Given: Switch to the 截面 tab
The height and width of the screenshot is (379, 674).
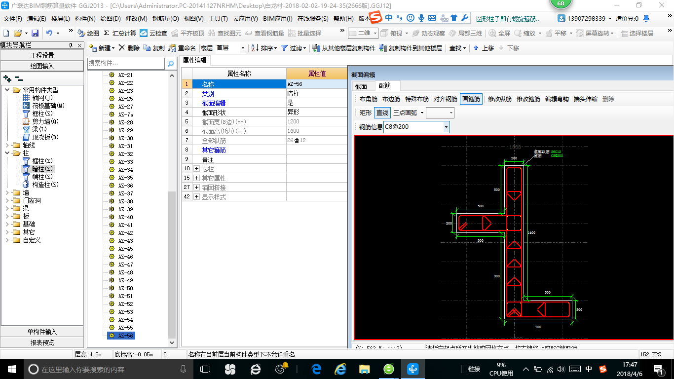Looking at the screenshot, I should click(x=361, y=86).
